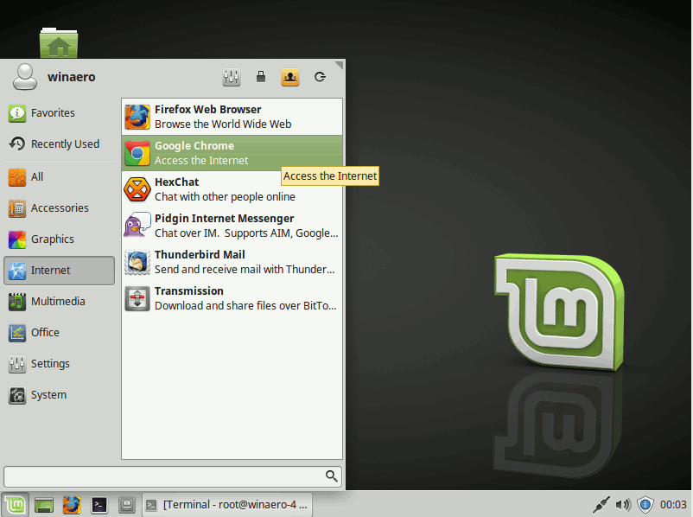Launch the Firefox Web Browser entry
The width and height of the screenshot is (693, 517).
point(232,117)
